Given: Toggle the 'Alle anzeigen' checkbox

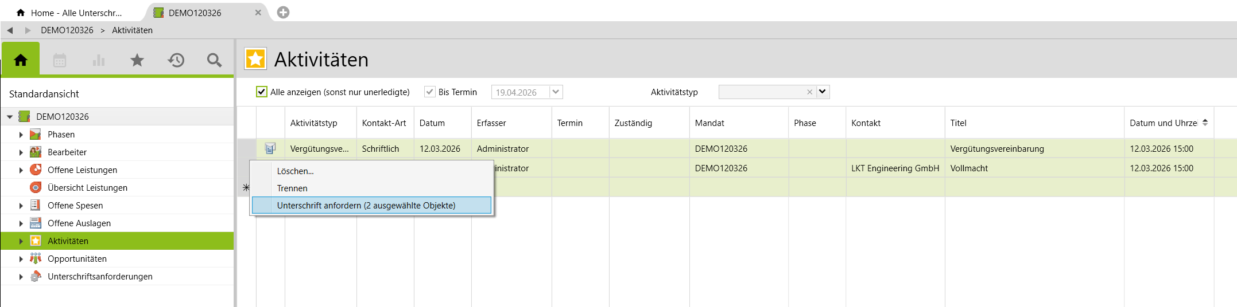Looking at the screenshot, I should [x=262, y=92].
